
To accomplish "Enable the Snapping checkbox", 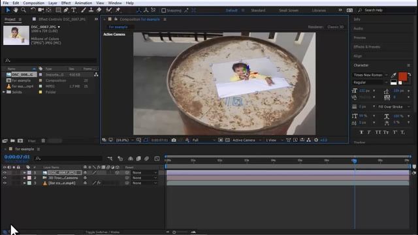I will click(x=164, y=10).
